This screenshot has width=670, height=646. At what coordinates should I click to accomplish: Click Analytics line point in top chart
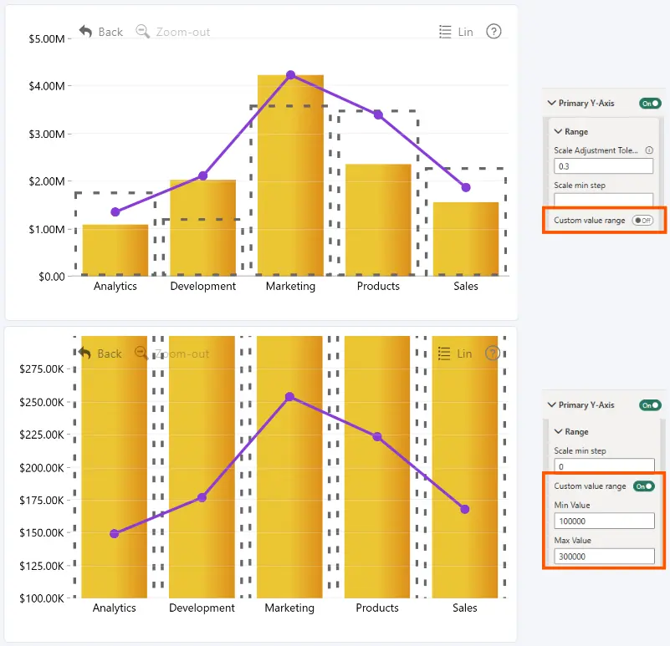coord(115,211)
